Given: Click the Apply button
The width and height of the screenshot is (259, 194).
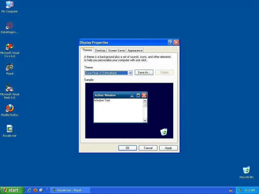Looking at the screenshot, I should pos(168,148).
